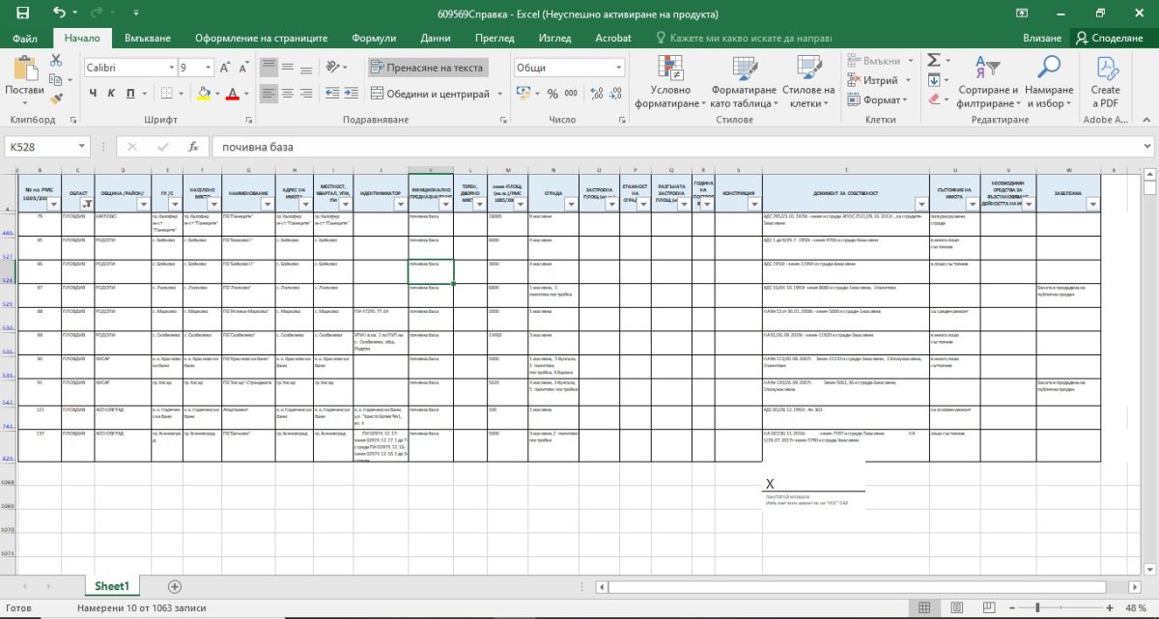Click the insert function fx icon
Image resolution: width=1159 pixels, height=619 pixels.
(193, 148)
